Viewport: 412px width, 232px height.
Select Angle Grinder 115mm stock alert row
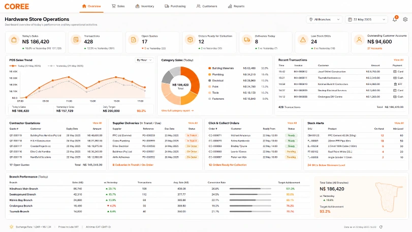(x=355, y=157)
